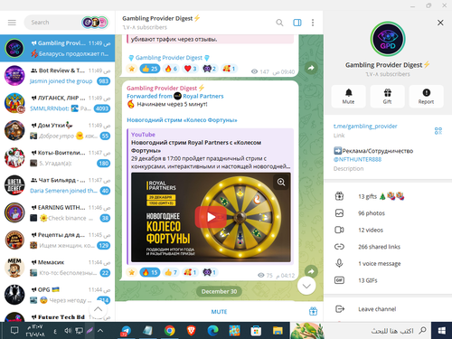452x339 pixels.
Task: Click the channel avatar in info panel
Action: 388,39
